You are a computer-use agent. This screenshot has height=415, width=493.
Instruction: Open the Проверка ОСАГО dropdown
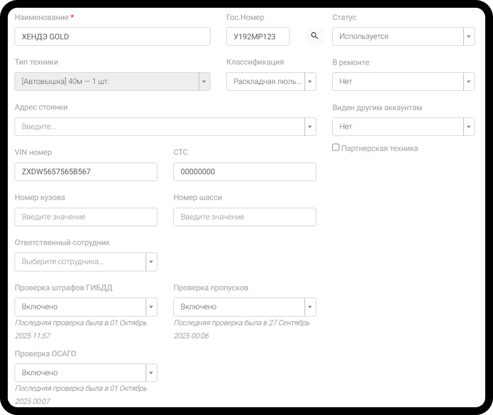click(x=86, y=373)
